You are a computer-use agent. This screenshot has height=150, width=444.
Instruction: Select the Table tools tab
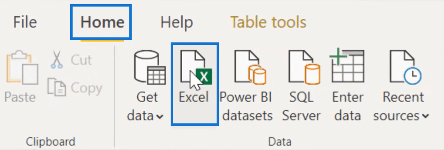coord(268,22)
